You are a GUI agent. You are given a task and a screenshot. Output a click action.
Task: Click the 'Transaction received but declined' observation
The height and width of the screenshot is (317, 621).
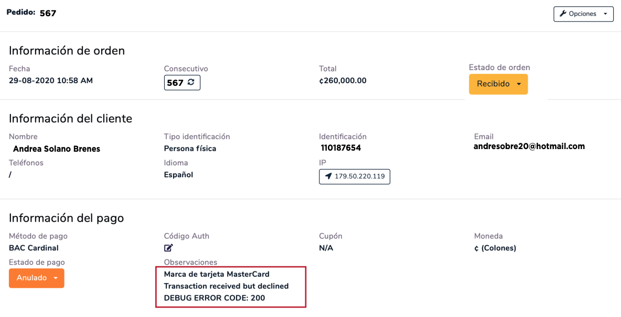pyautogui.click(x=226, y=286)
